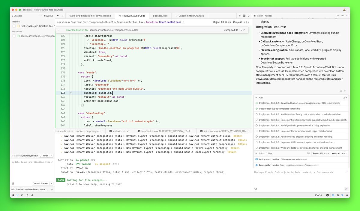
Task: Toggle the git panel in status bar
Action: 17,195
